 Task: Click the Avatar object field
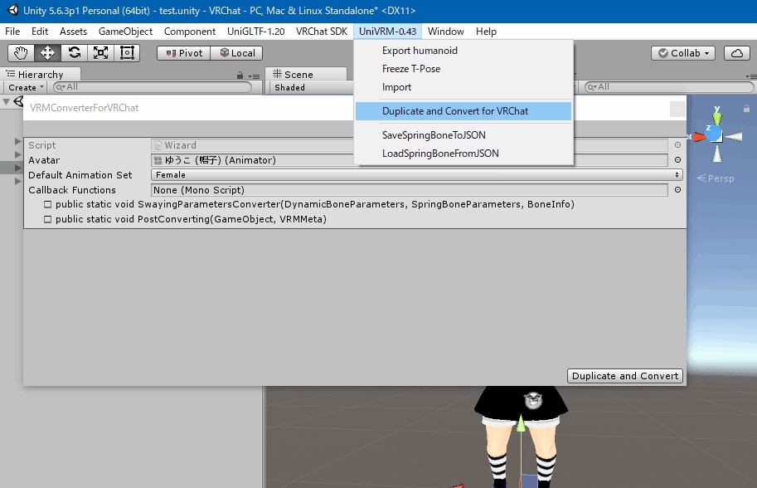point(410,160)
